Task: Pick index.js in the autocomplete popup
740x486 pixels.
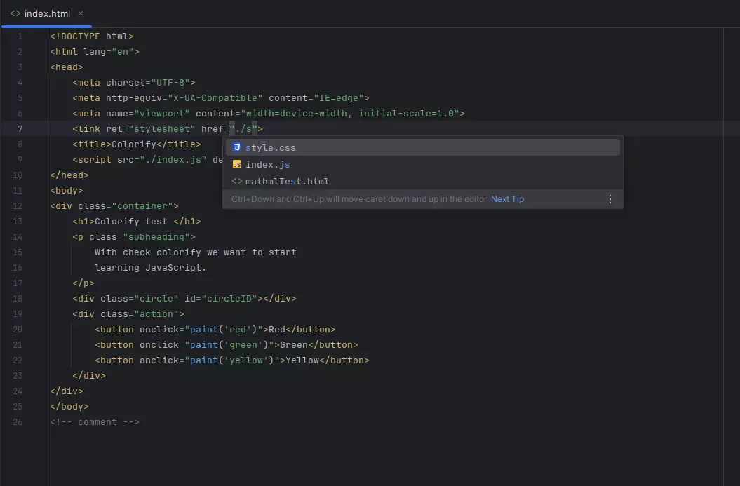Action: [268, 165]
